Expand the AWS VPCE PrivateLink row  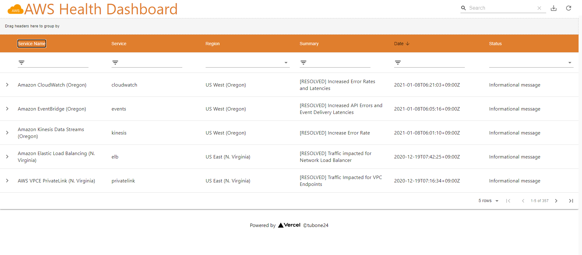pos(7,181)
